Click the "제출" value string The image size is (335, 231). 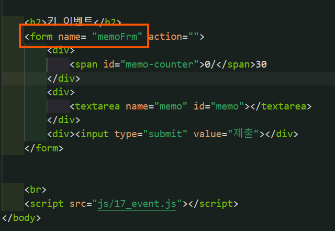pos(243,134)
